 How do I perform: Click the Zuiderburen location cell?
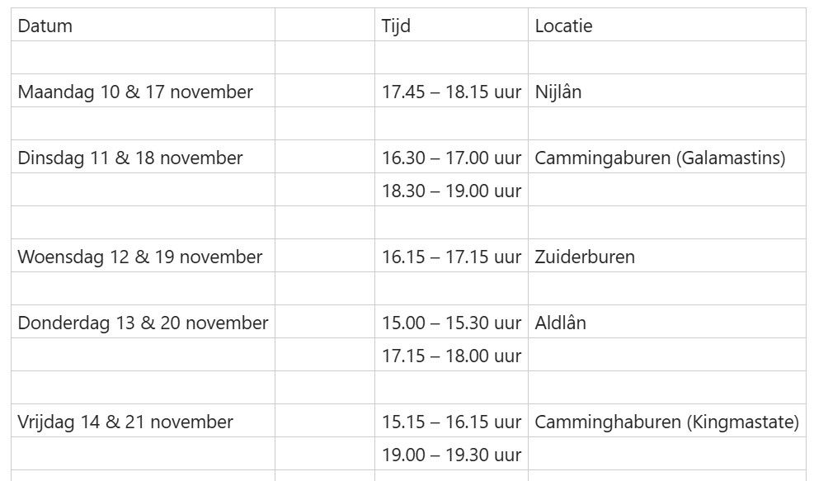(585, 257)
